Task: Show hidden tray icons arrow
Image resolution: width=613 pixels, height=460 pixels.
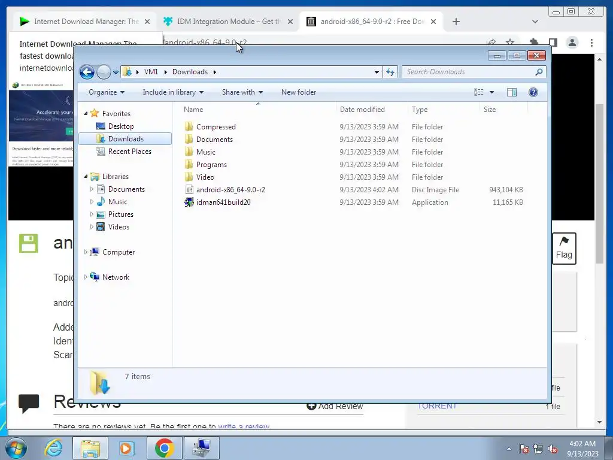Action: [509, 449]
